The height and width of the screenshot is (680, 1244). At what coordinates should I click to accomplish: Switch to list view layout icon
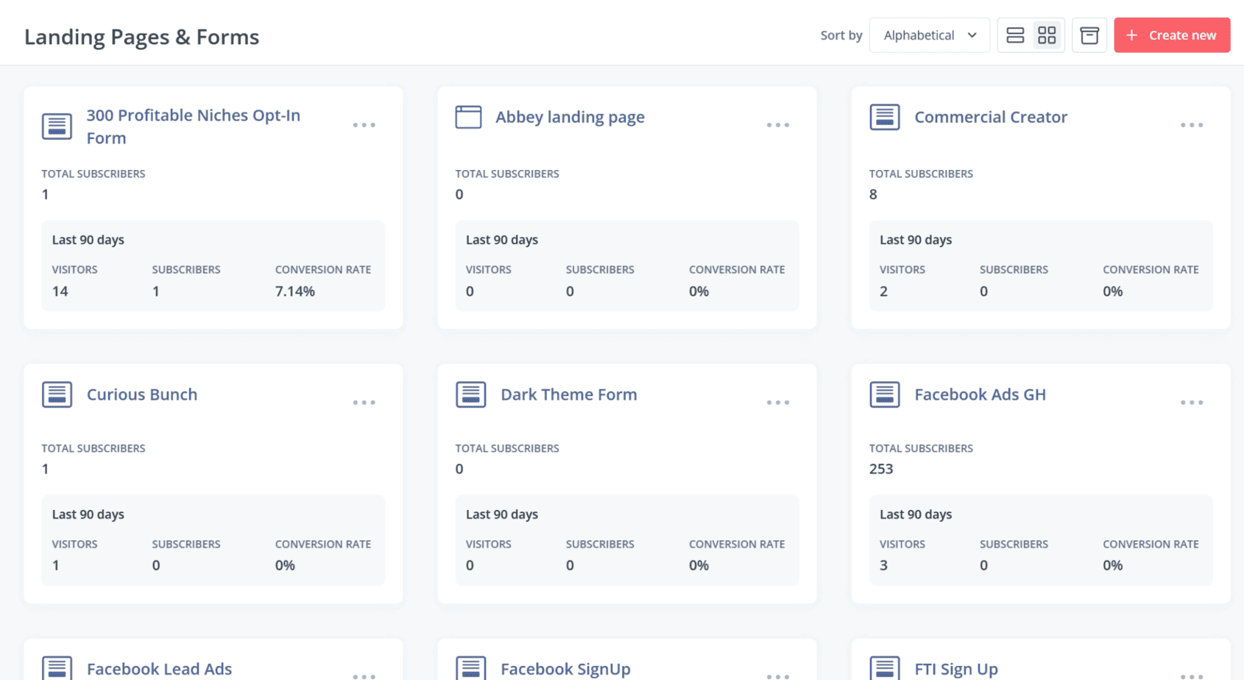(1015, 35)
